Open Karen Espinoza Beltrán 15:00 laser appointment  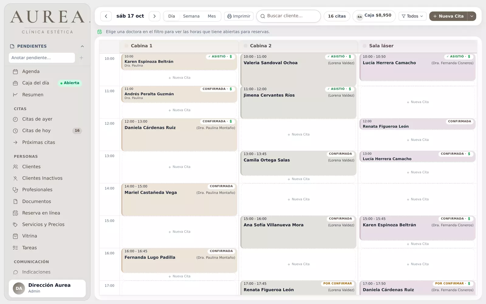(417, 228)
